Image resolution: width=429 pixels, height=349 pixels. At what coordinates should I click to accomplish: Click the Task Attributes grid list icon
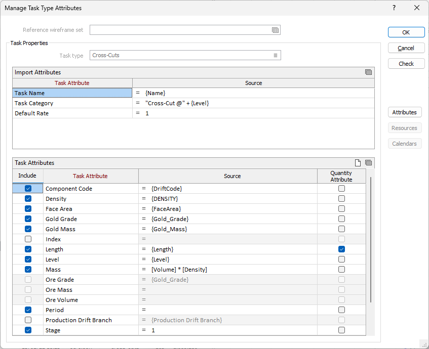pyautogui.click(x=368, y=163)
